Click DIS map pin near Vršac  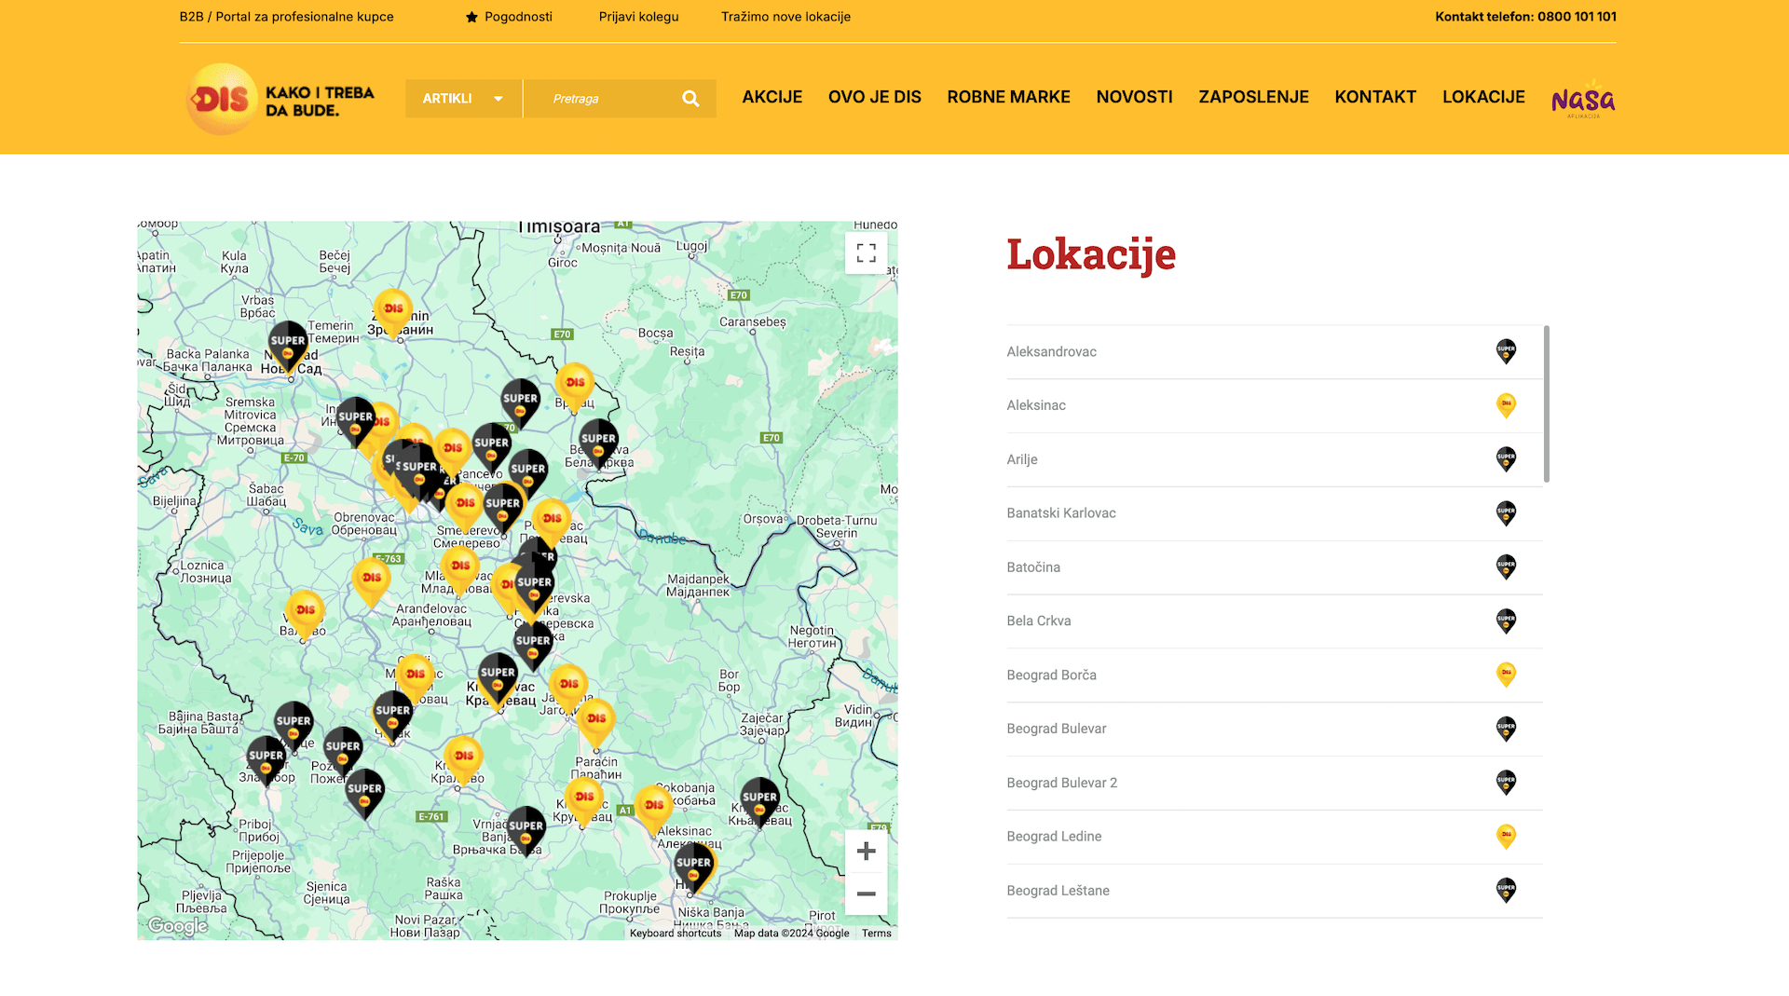click(575, 386)
